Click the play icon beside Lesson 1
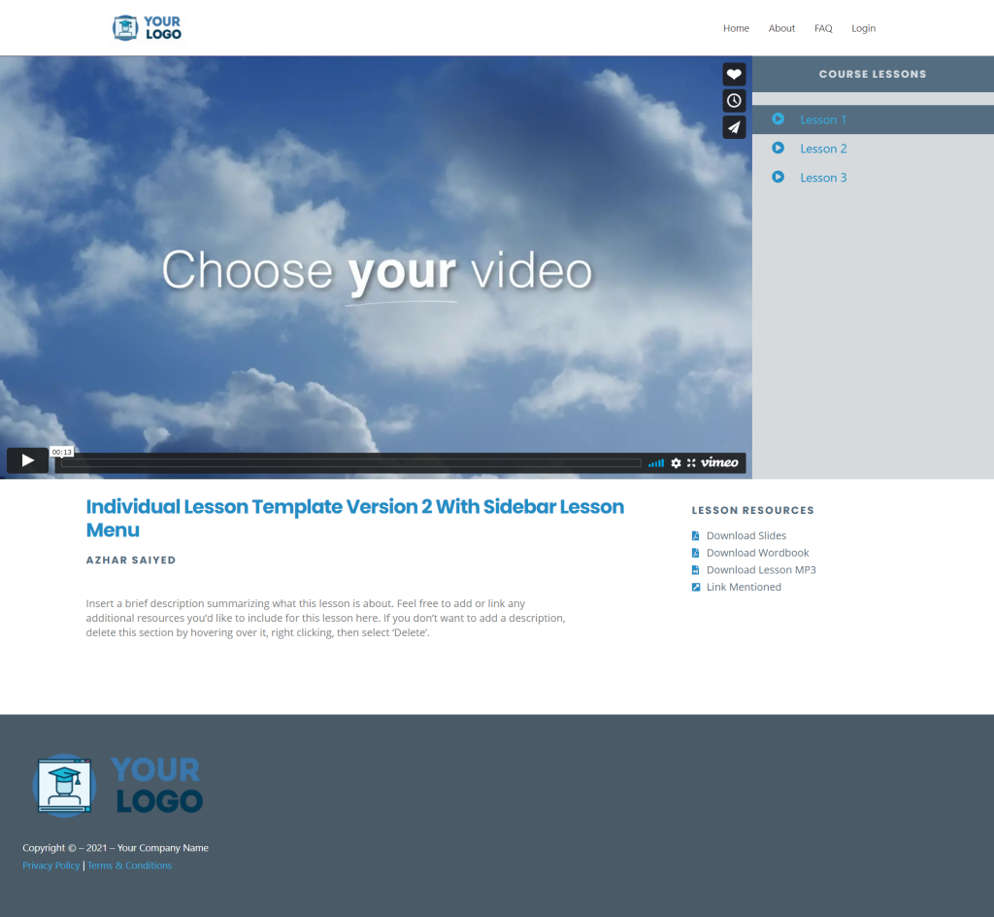994x917 pixels. click(778, 119)
